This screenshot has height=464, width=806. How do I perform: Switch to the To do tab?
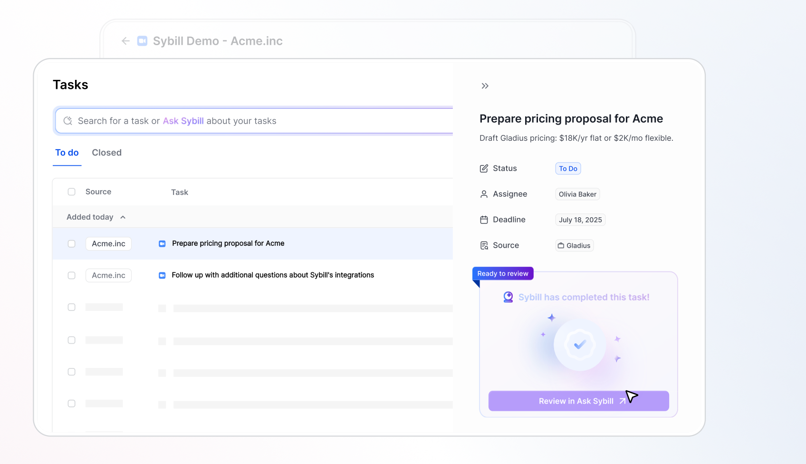point(67,153)
